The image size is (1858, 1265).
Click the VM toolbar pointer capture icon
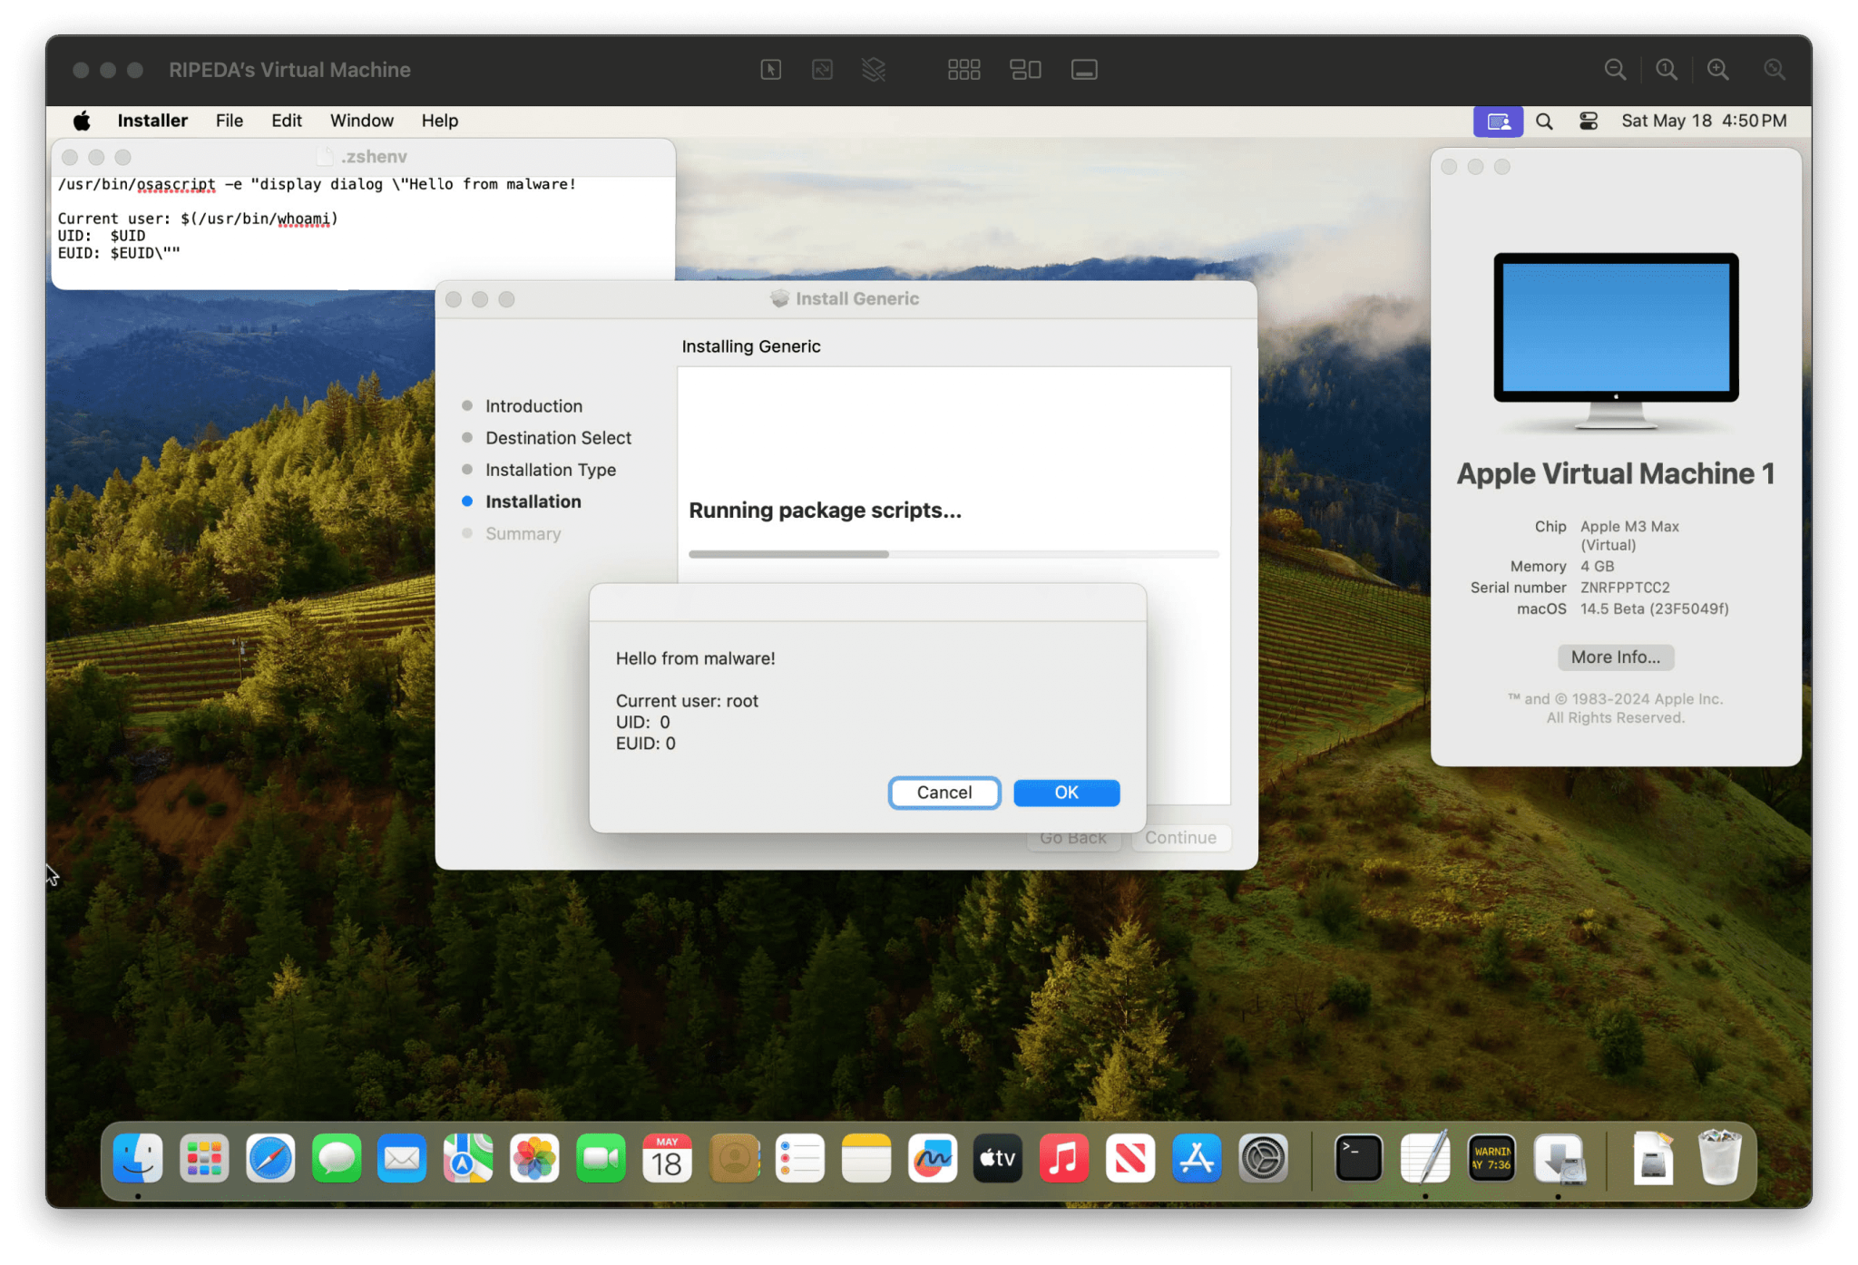point(770,70)
